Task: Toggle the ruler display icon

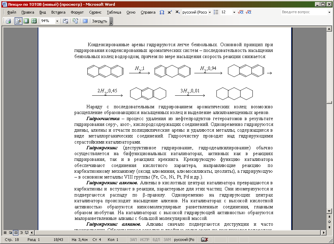Action: 66,21
